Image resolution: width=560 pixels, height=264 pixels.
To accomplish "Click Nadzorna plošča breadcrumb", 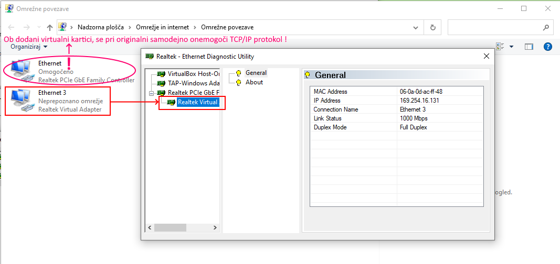I will (x=101, y=27).
